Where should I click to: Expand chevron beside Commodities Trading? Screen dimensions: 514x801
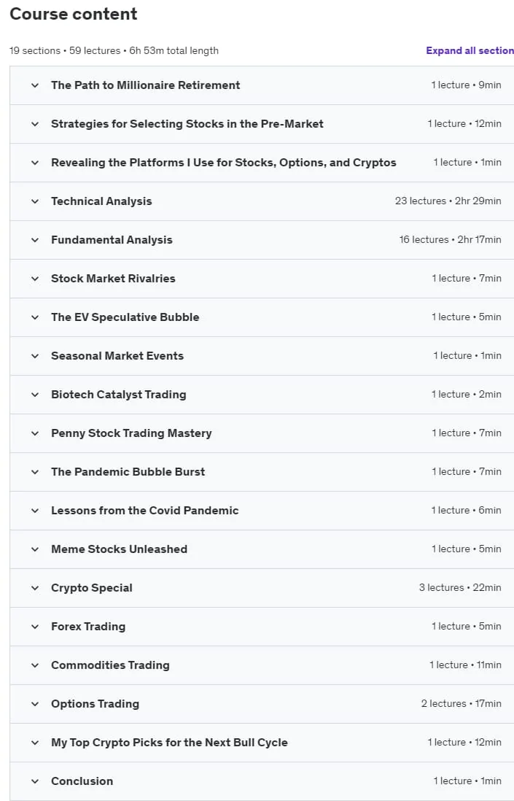tap(35, 665)
